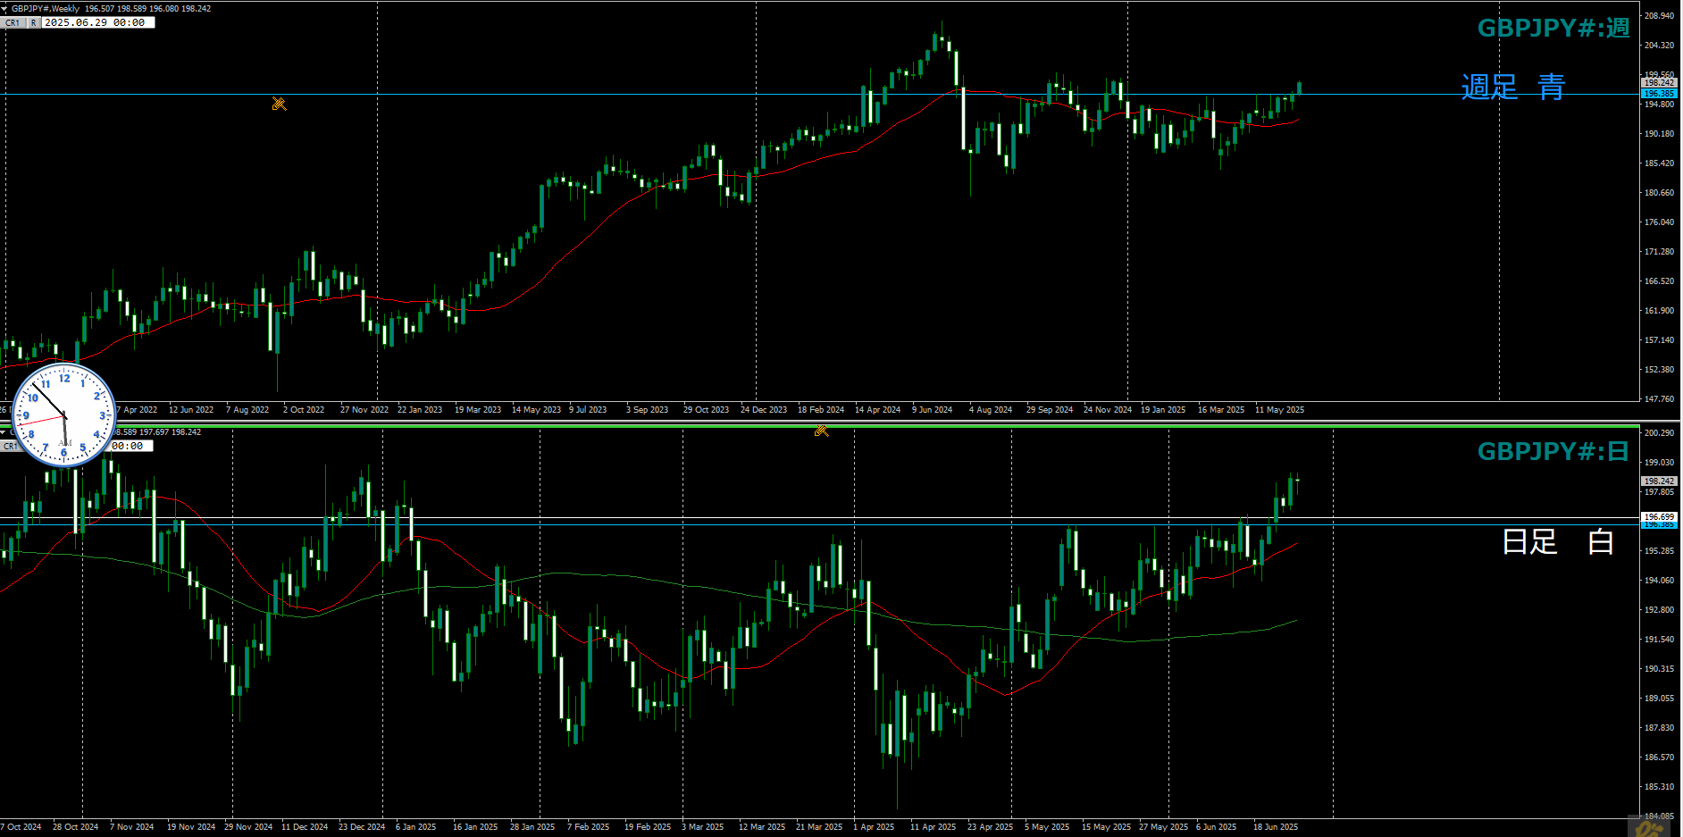Click the 4 Aug 2024 date on the weekly axis
1683x837 pixels.
(x=991, y=410)
